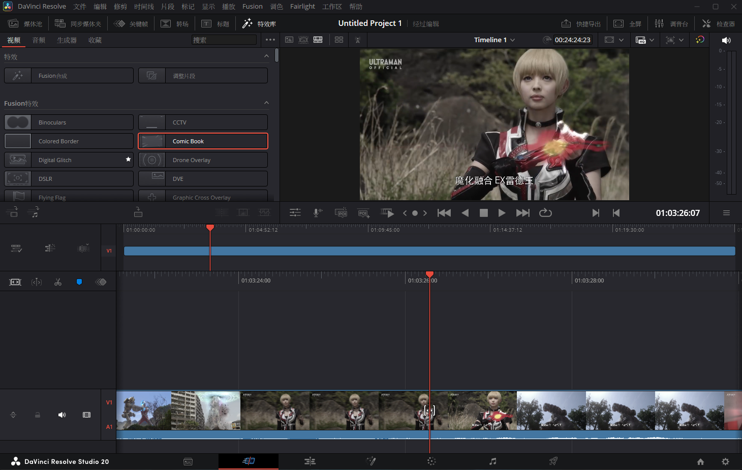
Task: Open the Sync Bin (同步媒体夹) panel
Action: [78, 24]
